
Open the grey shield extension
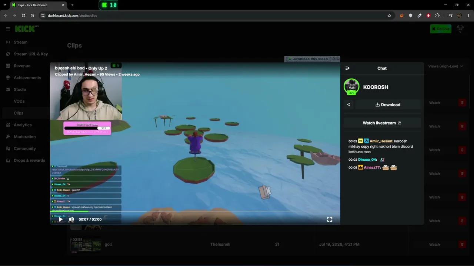pos(411,16)
